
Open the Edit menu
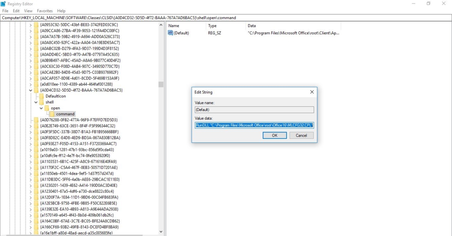coord(16,11)
